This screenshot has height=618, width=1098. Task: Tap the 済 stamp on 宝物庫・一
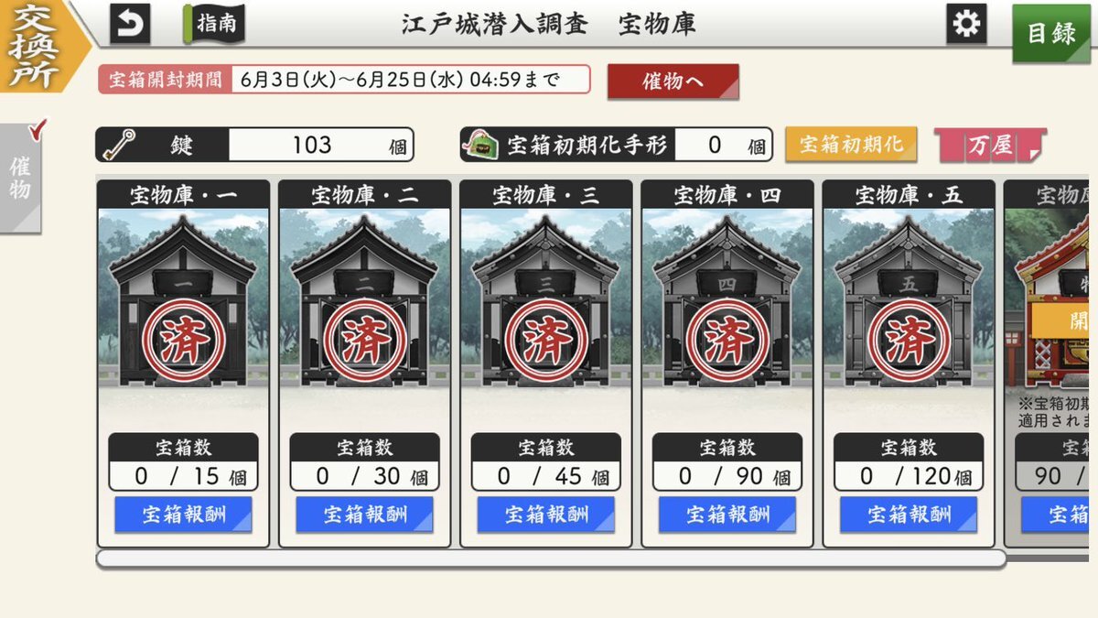[x=183, y=341]
